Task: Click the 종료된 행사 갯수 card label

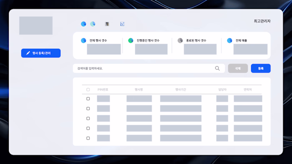Action: [196, 40]
